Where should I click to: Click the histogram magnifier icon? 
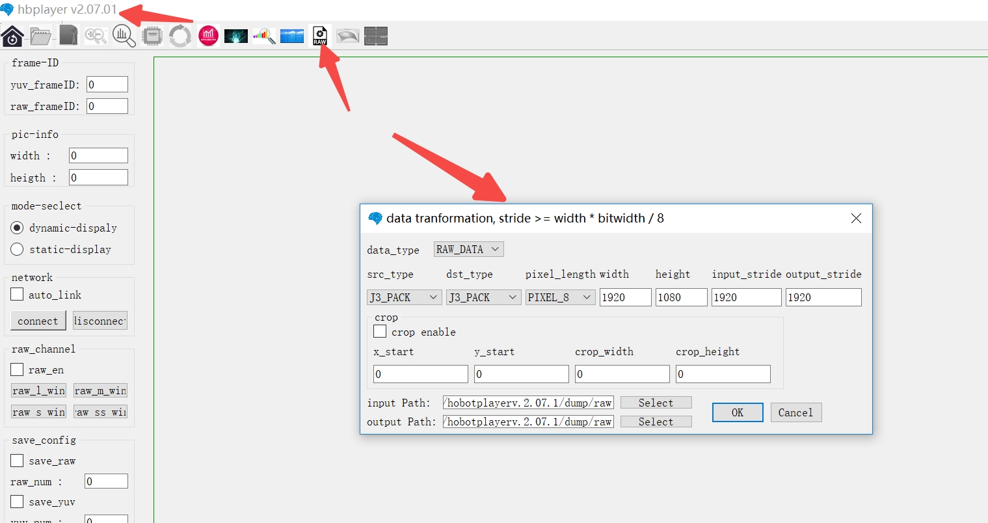tap(124, 36)
